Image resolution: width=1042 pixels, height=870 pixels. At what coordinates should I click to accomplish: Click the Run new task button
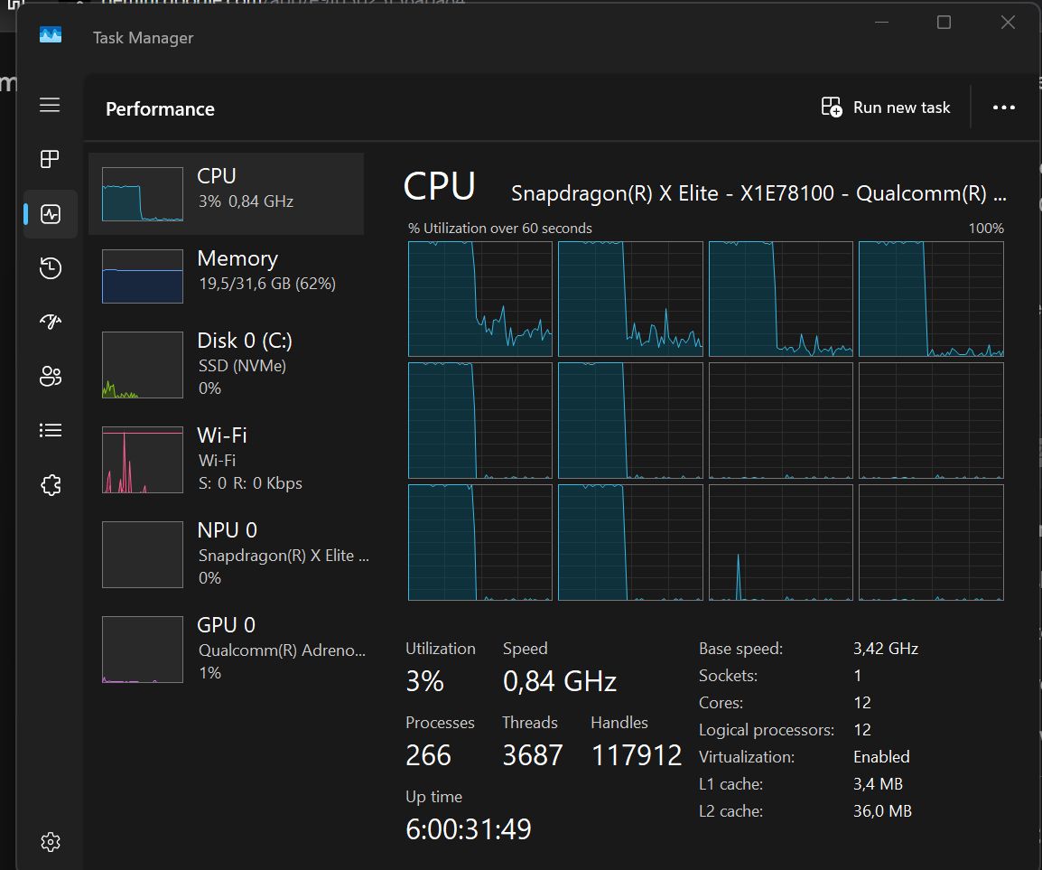pyautogui.click(x=886, y=108)
